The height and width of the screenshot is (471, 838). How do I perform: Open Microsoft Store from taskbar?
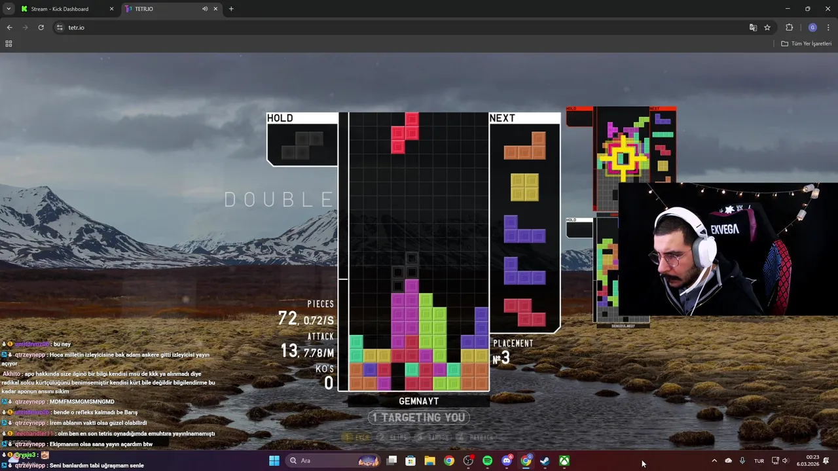coord(410,461)
